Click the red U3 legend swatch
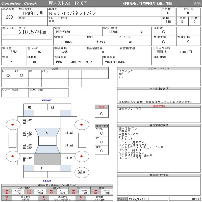202x202 pixels. click(29, 193)
